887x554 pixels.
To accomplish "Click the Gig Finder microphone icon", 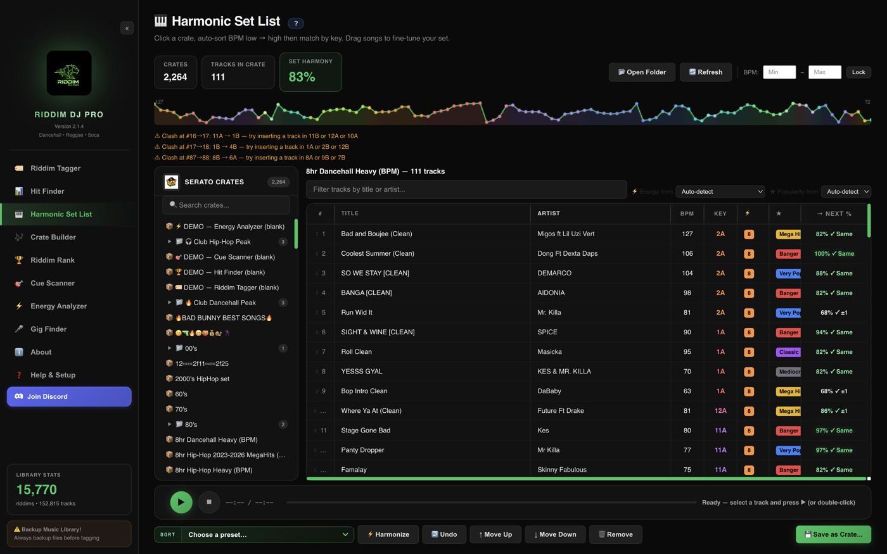I will point(19,329).
